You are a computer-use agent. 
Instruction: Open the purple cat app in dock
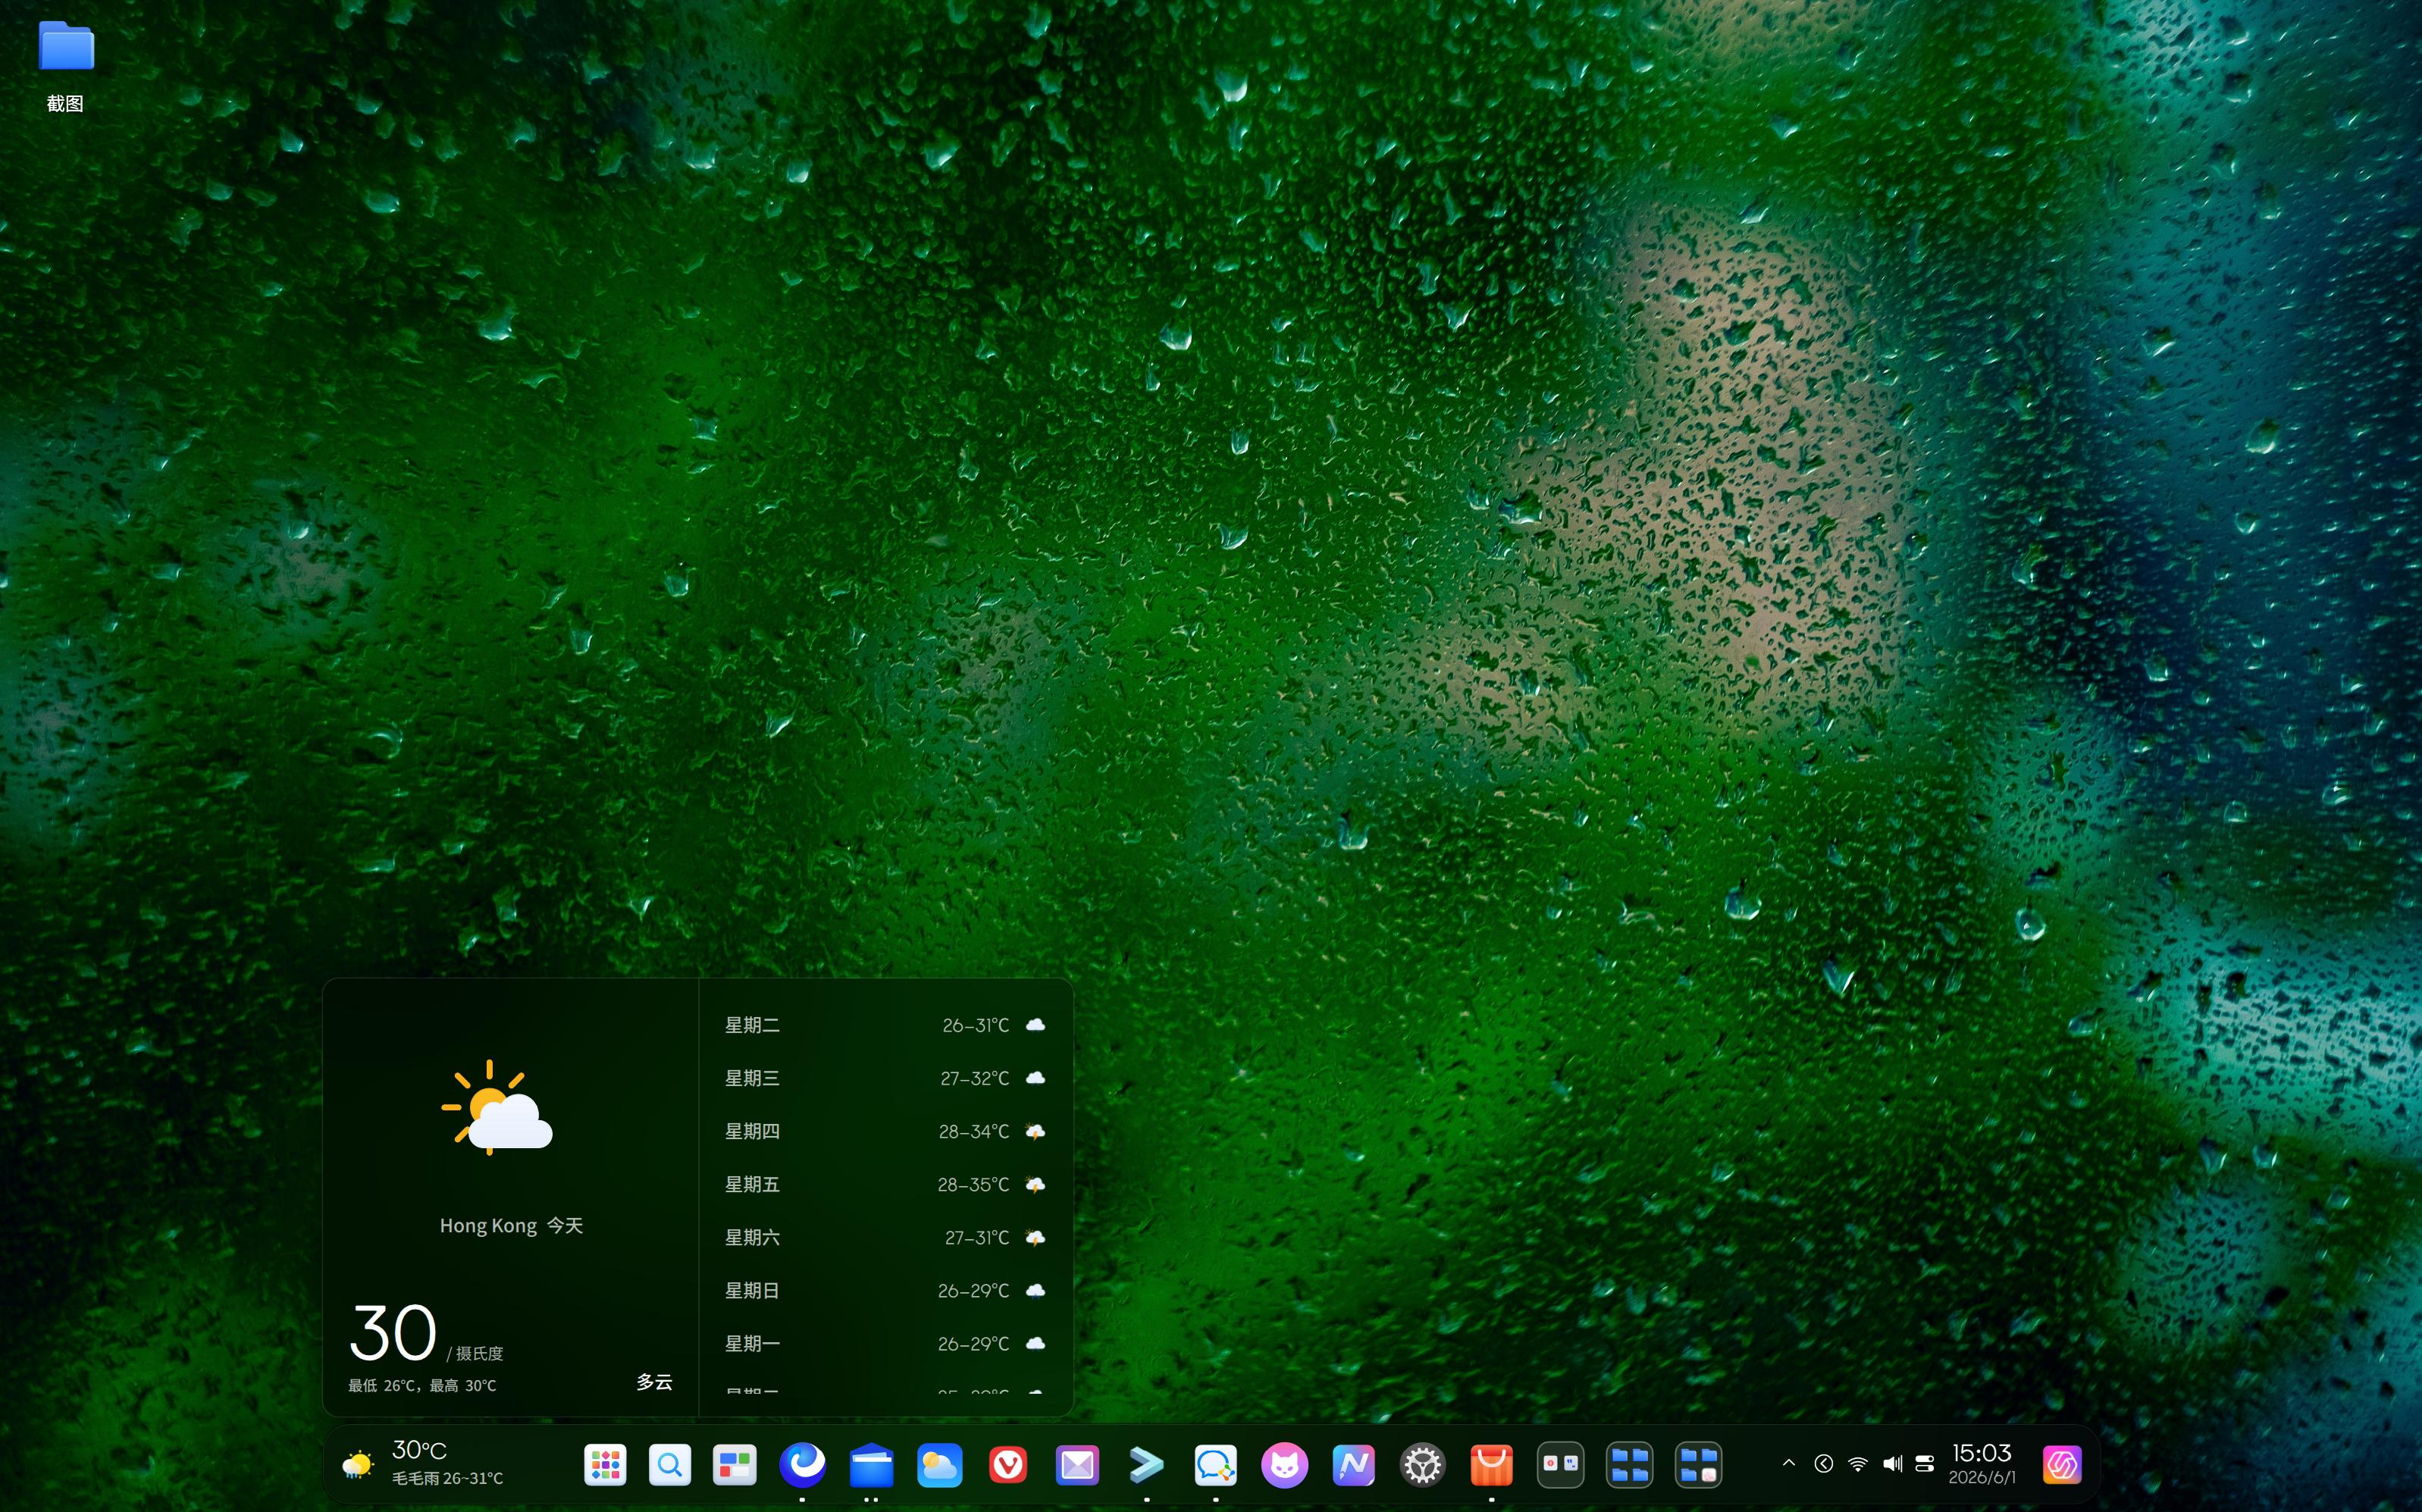point(1284,1465)
